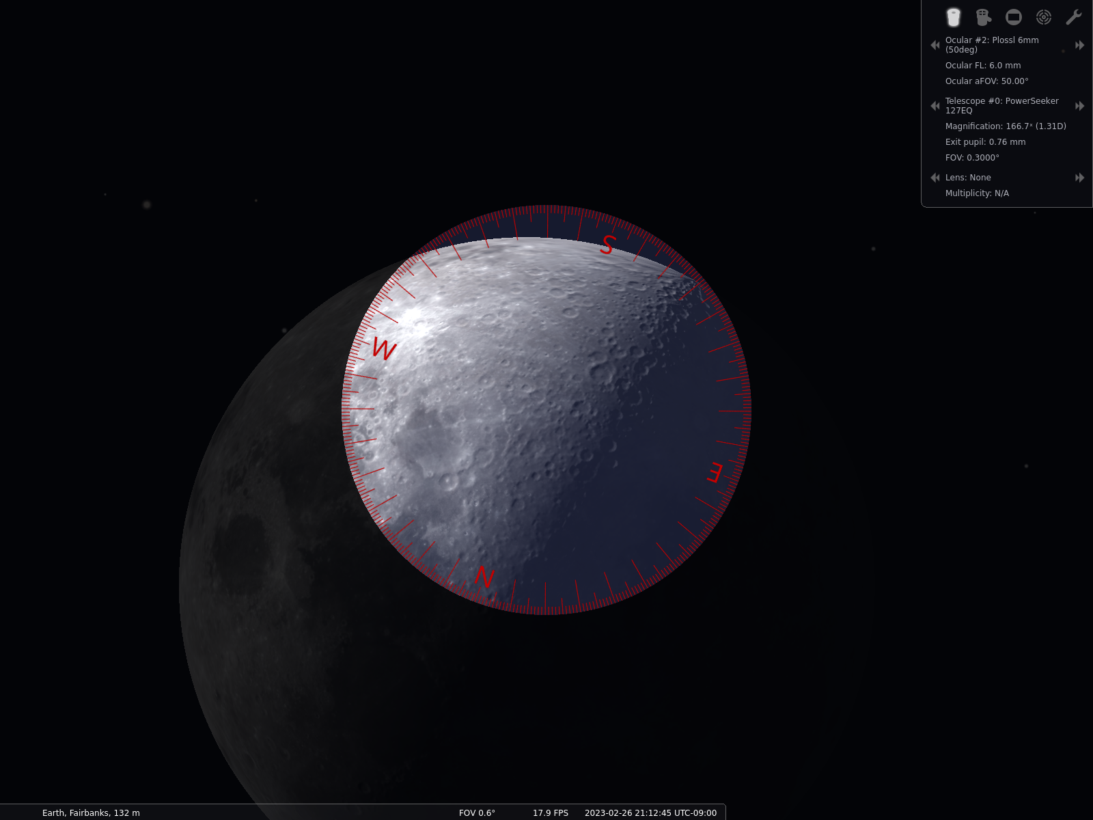This screenshot has width=1093, height=820.
Task: Click the FOV 0.6° status readout
Action: (477, 813)
